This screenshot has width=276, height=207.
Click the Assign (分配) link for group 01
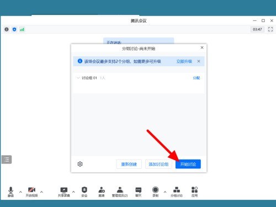click(197, 78)
